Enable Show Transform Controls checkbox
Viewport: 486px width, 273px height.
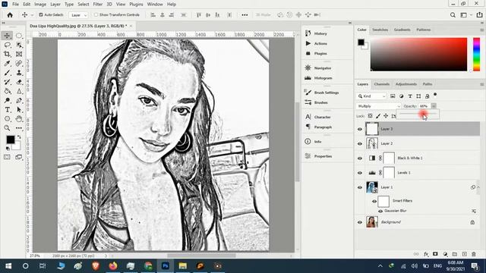tap(96, 14)
